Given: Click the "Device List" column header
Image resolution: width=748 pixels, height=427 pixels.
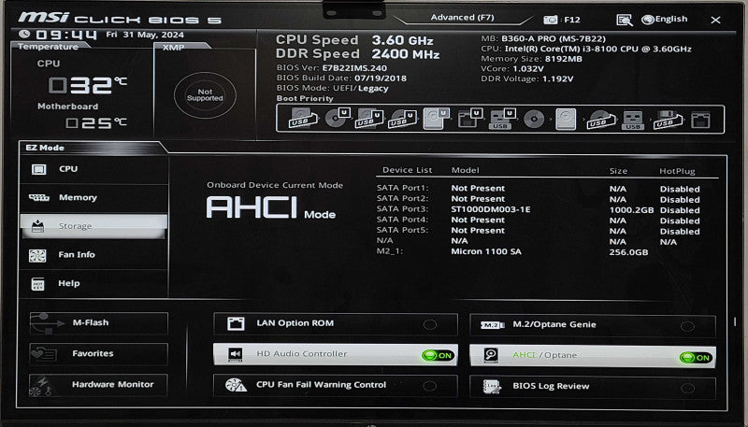Looking at the screenshot, I should coord(407,170).
